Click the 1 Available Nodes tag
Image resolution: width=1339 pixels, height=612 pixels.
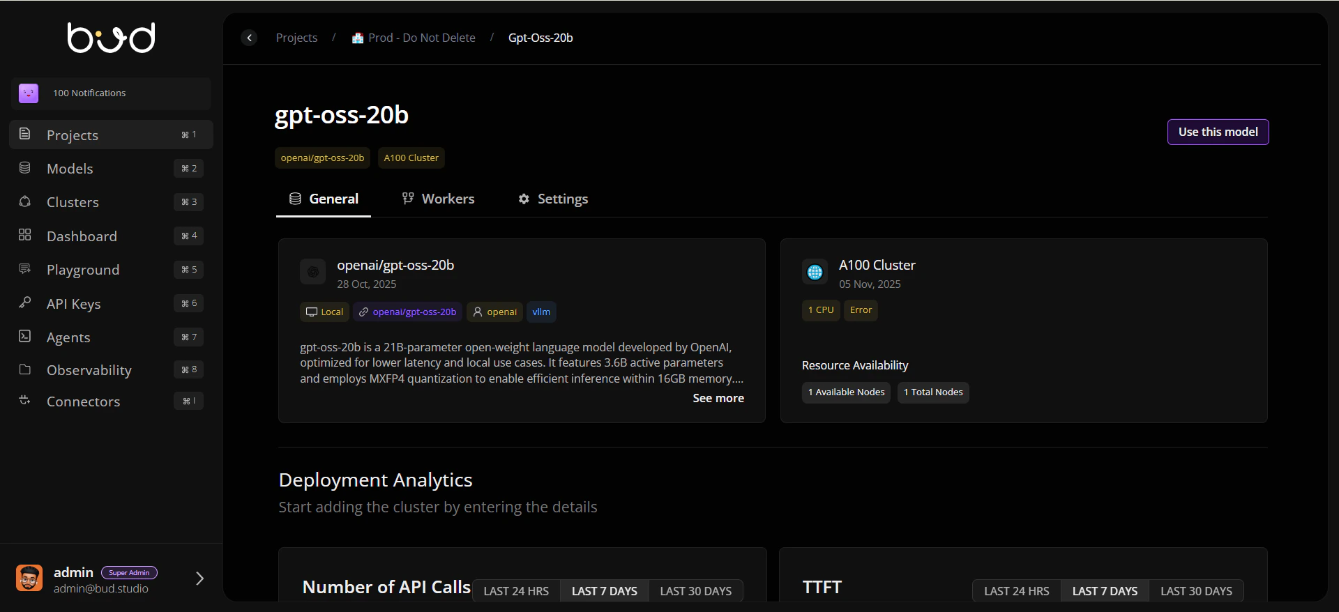(846, 392)
